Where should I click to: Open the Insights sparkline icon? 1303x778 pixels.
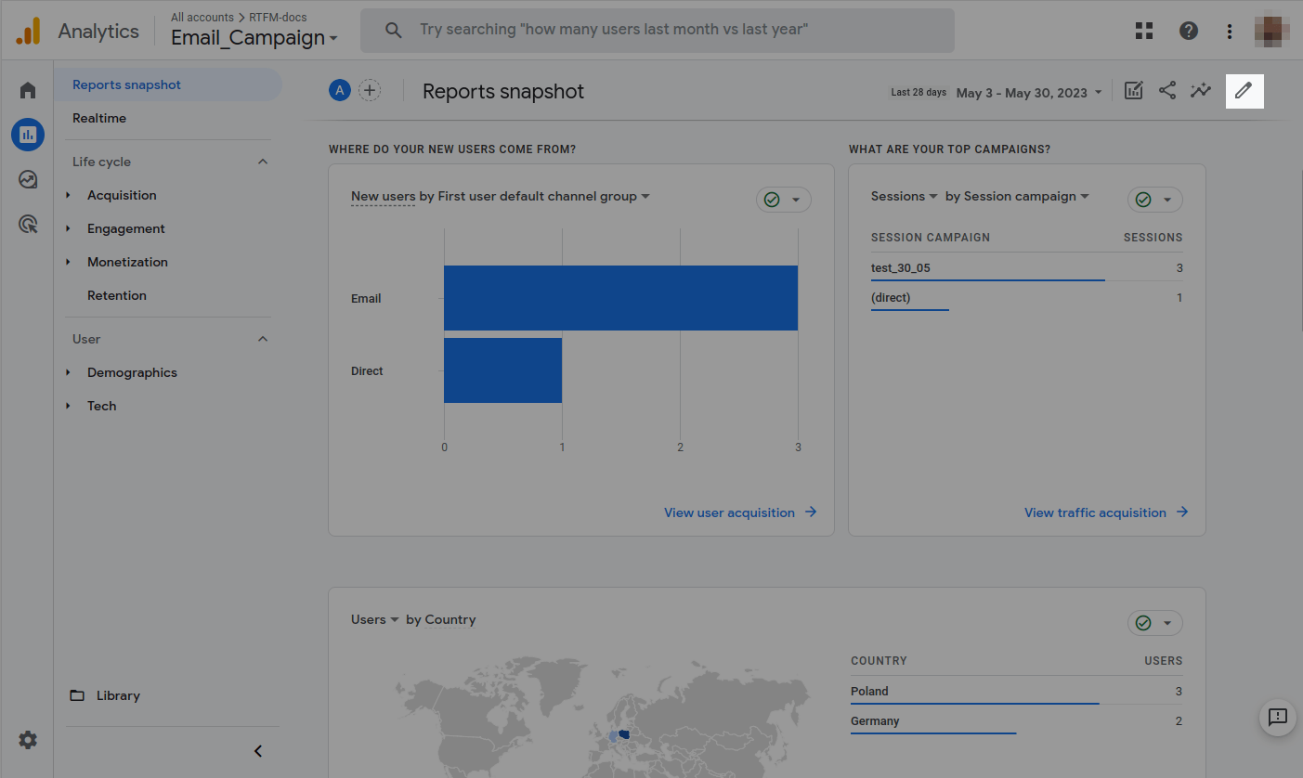pos(1201,91)
